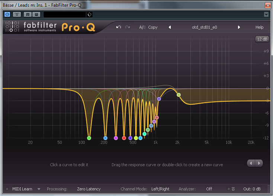
Task: Click the output options icon
Action: point(233,189)
